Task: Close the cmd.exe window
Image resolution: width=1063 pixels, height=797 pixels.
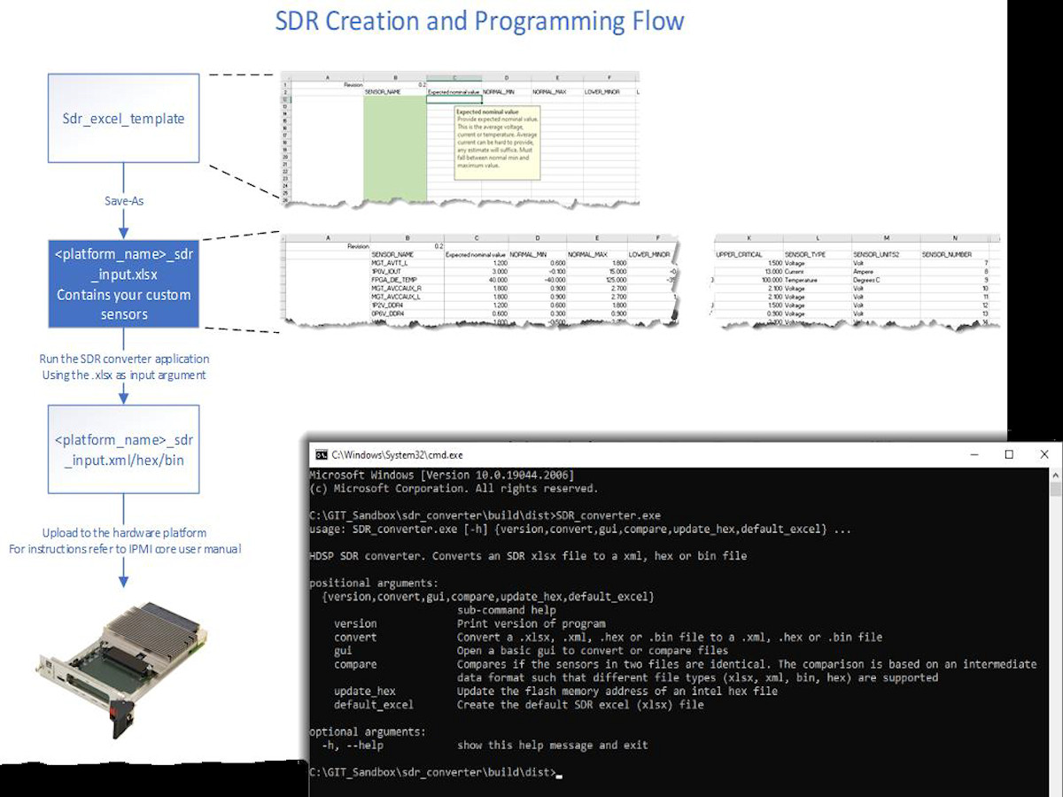Action: click(1044, 454)
